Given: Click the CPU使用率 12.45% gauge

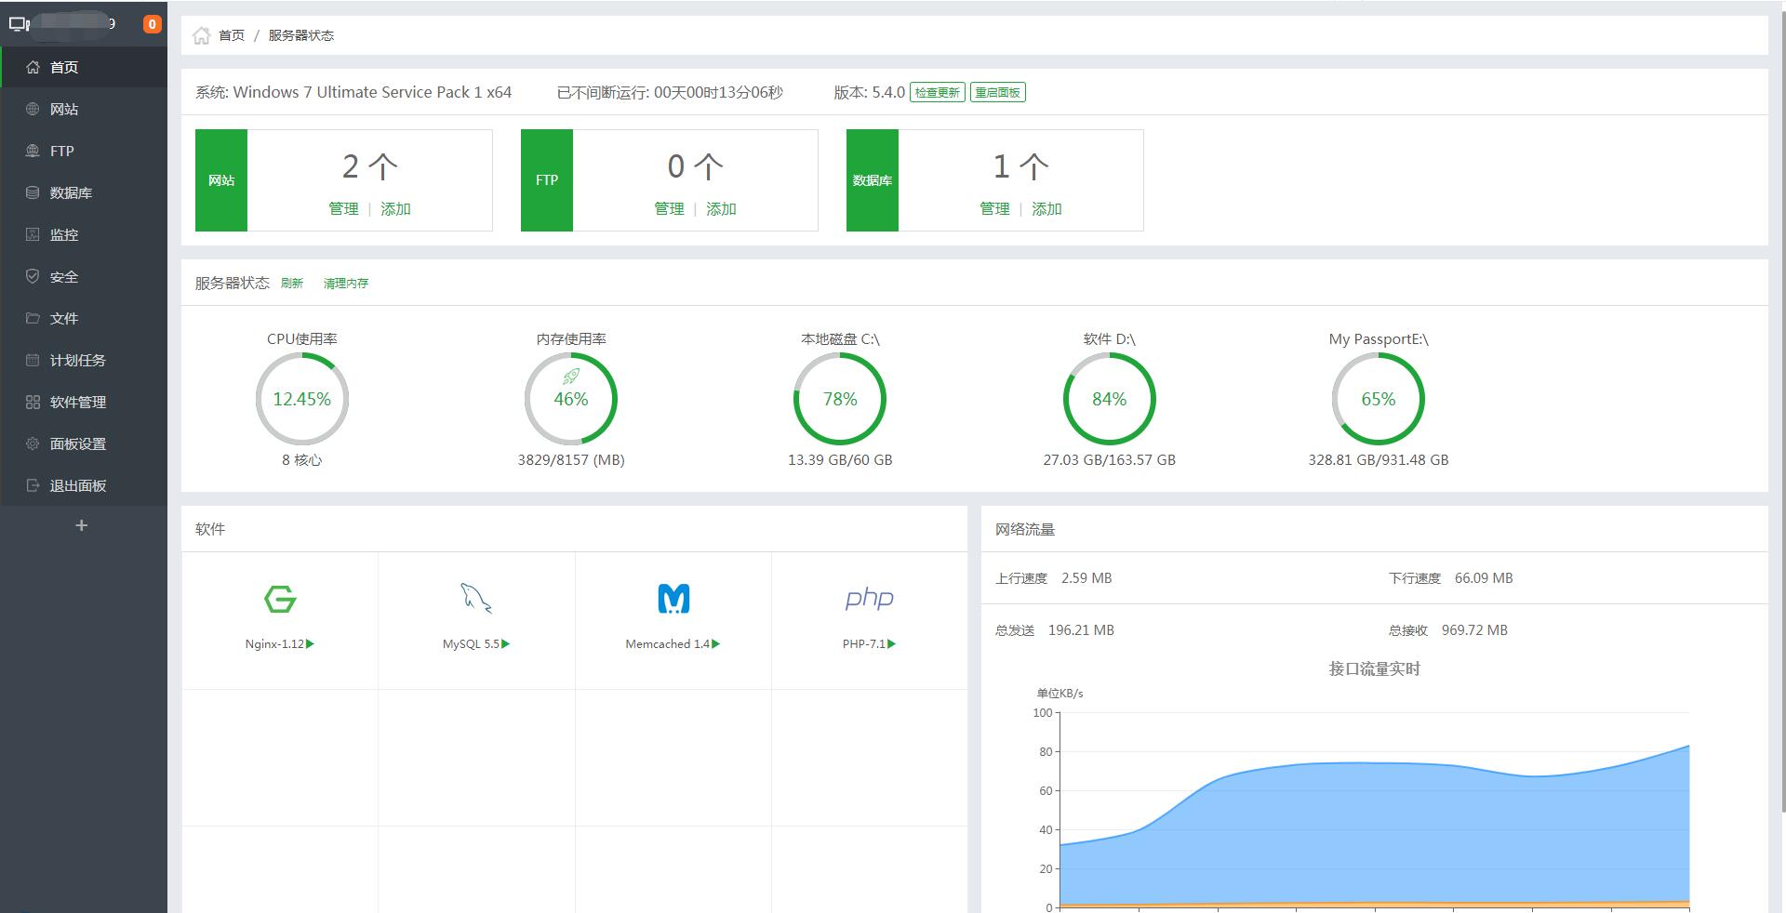Looking at the screenshot, I should pyautogui.click(x=302, y=399).
